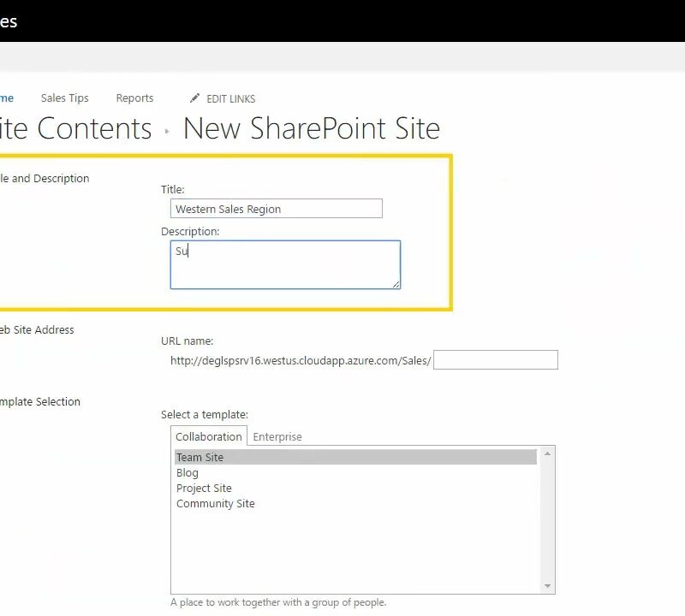Choose the Community Site template
The image size is (685, 616).
pos(215,504)
